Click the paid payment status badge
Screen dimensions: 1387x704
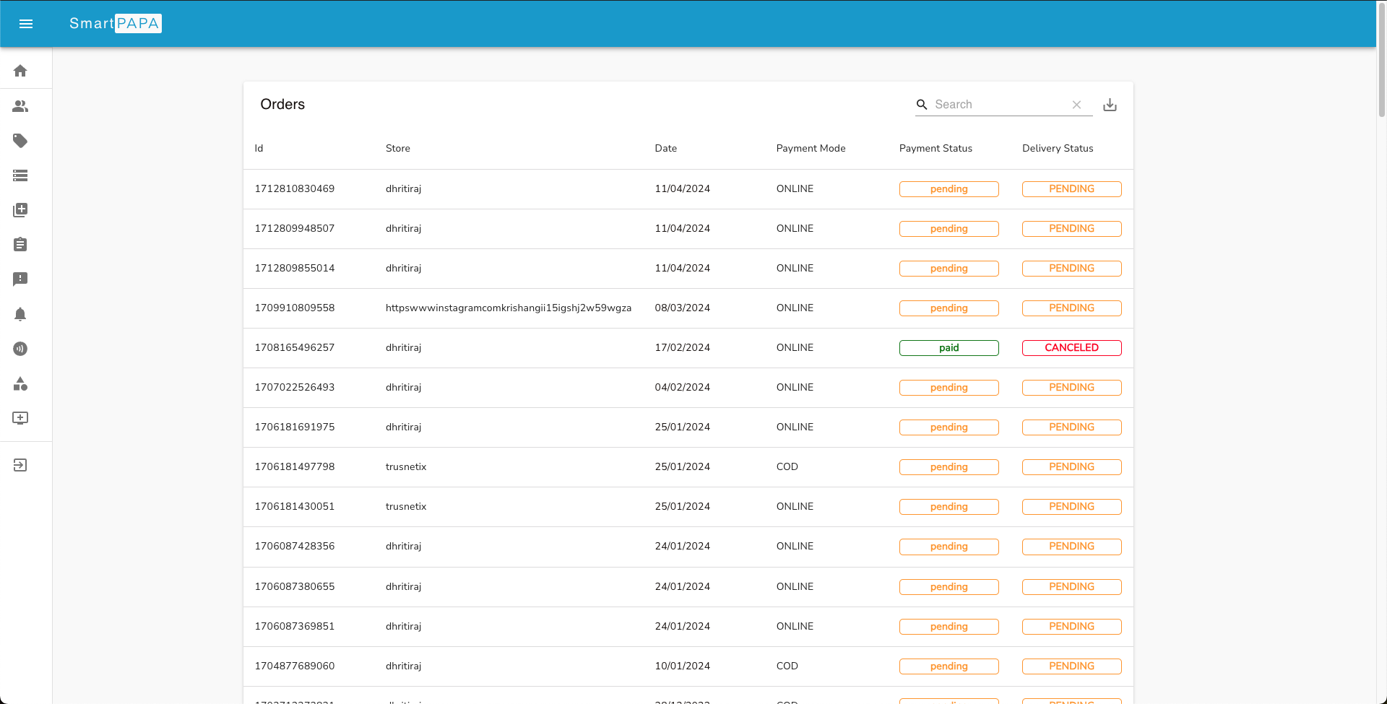pyautogui.click(x=949, y=347)
